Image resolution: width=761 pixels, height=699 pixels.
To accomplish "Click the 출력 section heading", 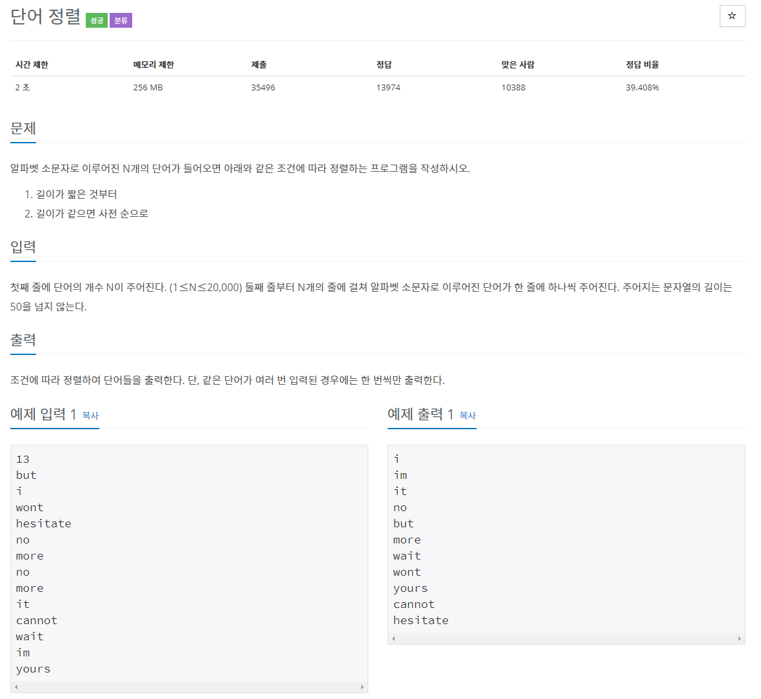I will tap(23, 339).
